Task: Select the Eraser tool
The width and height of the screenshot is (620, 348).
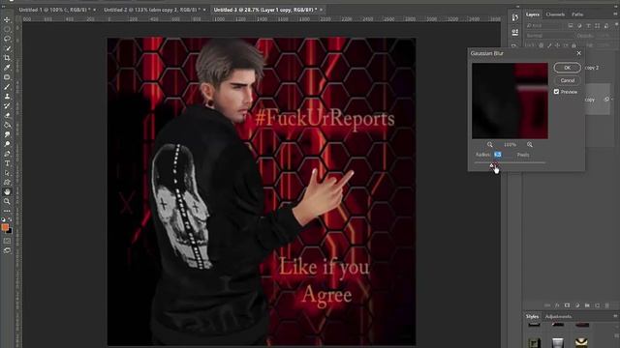Action: tap(7, 115)
